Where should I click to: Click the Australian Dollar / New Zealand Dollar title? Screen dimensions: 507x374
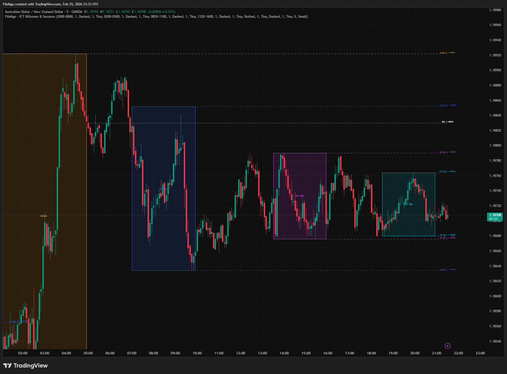pos(34,12)
